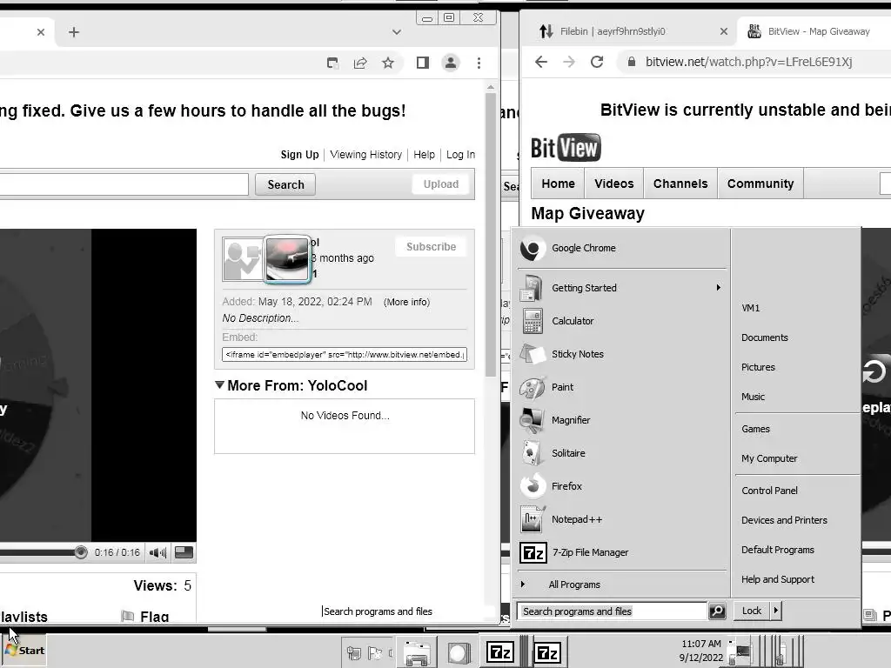Click the Sign Up link
This screenshot has width=891, height=668.
pos(299,155)
